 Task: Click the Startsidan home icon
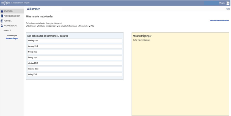[2, 11]
